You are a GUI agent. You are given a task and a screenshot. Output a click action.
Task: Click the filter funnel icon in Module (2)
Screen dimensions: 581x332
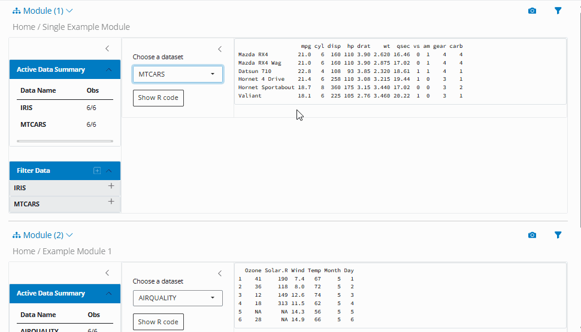[558, 235]
